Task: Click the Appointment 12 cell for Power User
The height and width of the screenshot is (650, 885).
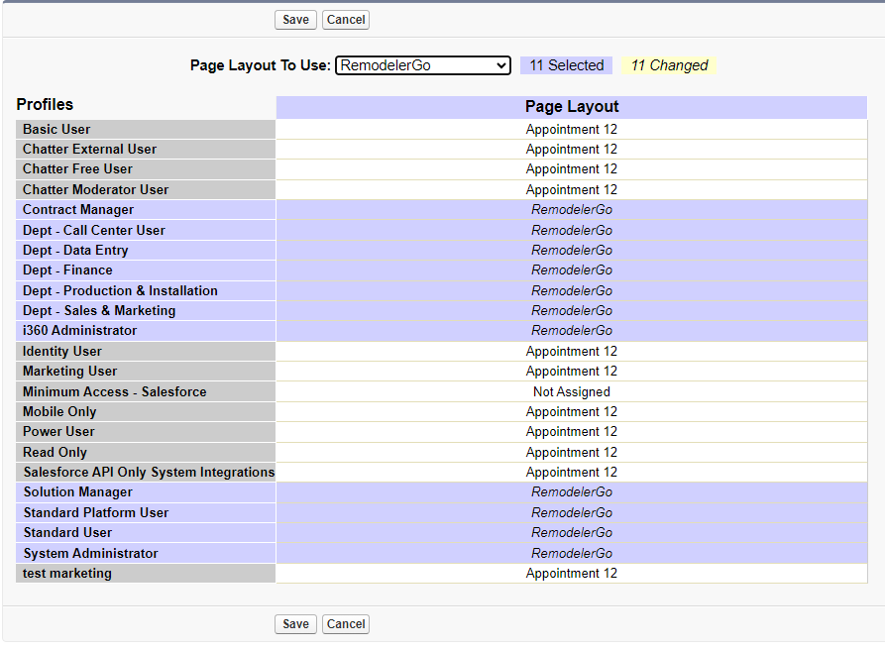Action: tap(571, 431)
